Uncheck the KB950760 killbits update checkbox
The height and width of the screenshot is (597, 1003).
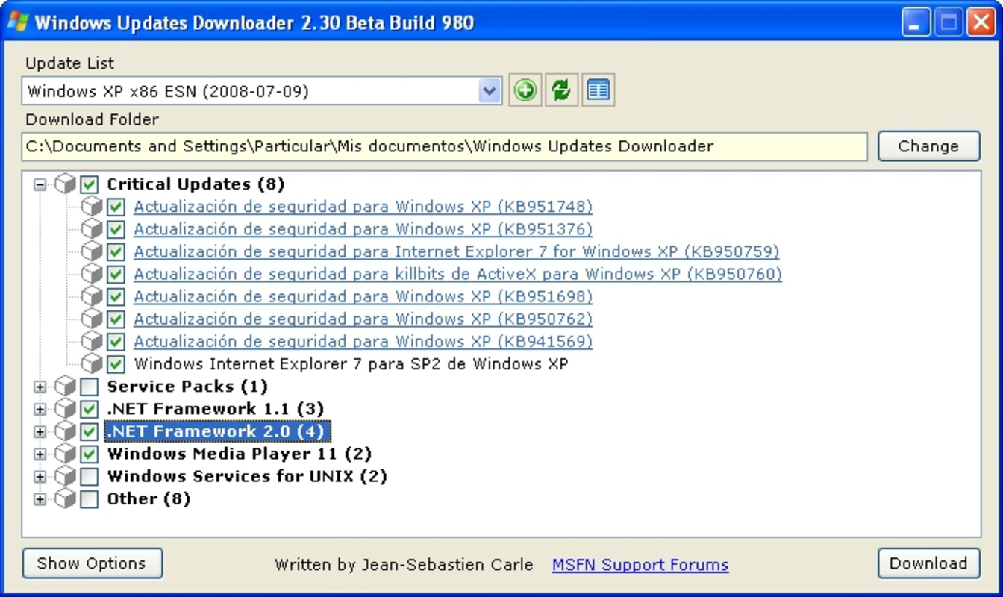coord(116,274)
